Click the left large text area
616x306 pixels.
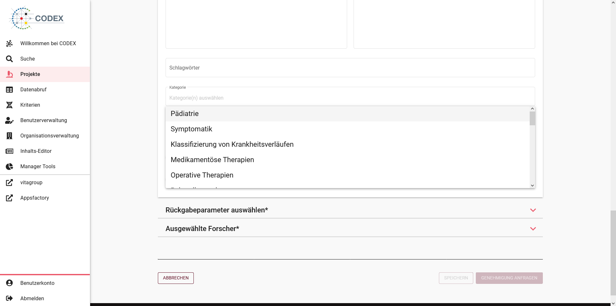[x=256, y=24]
